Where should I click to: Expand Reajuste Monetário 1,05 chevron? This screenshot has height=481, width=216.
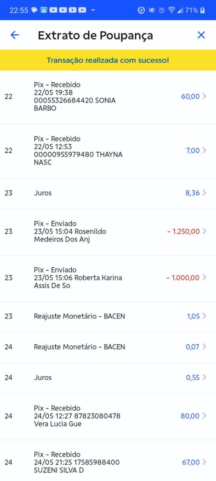click(205, 316)
